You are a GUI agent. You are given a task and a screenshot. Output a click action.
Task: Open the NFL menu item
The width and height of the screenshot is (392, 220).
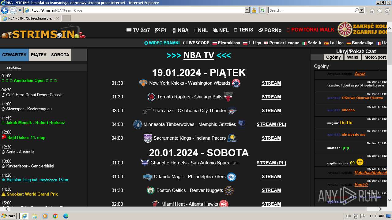[221, 30]
